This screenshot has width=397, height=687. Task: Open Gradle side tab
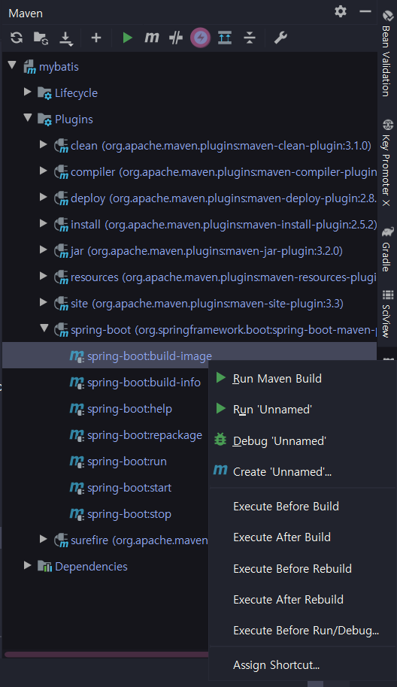pos(387,249)
